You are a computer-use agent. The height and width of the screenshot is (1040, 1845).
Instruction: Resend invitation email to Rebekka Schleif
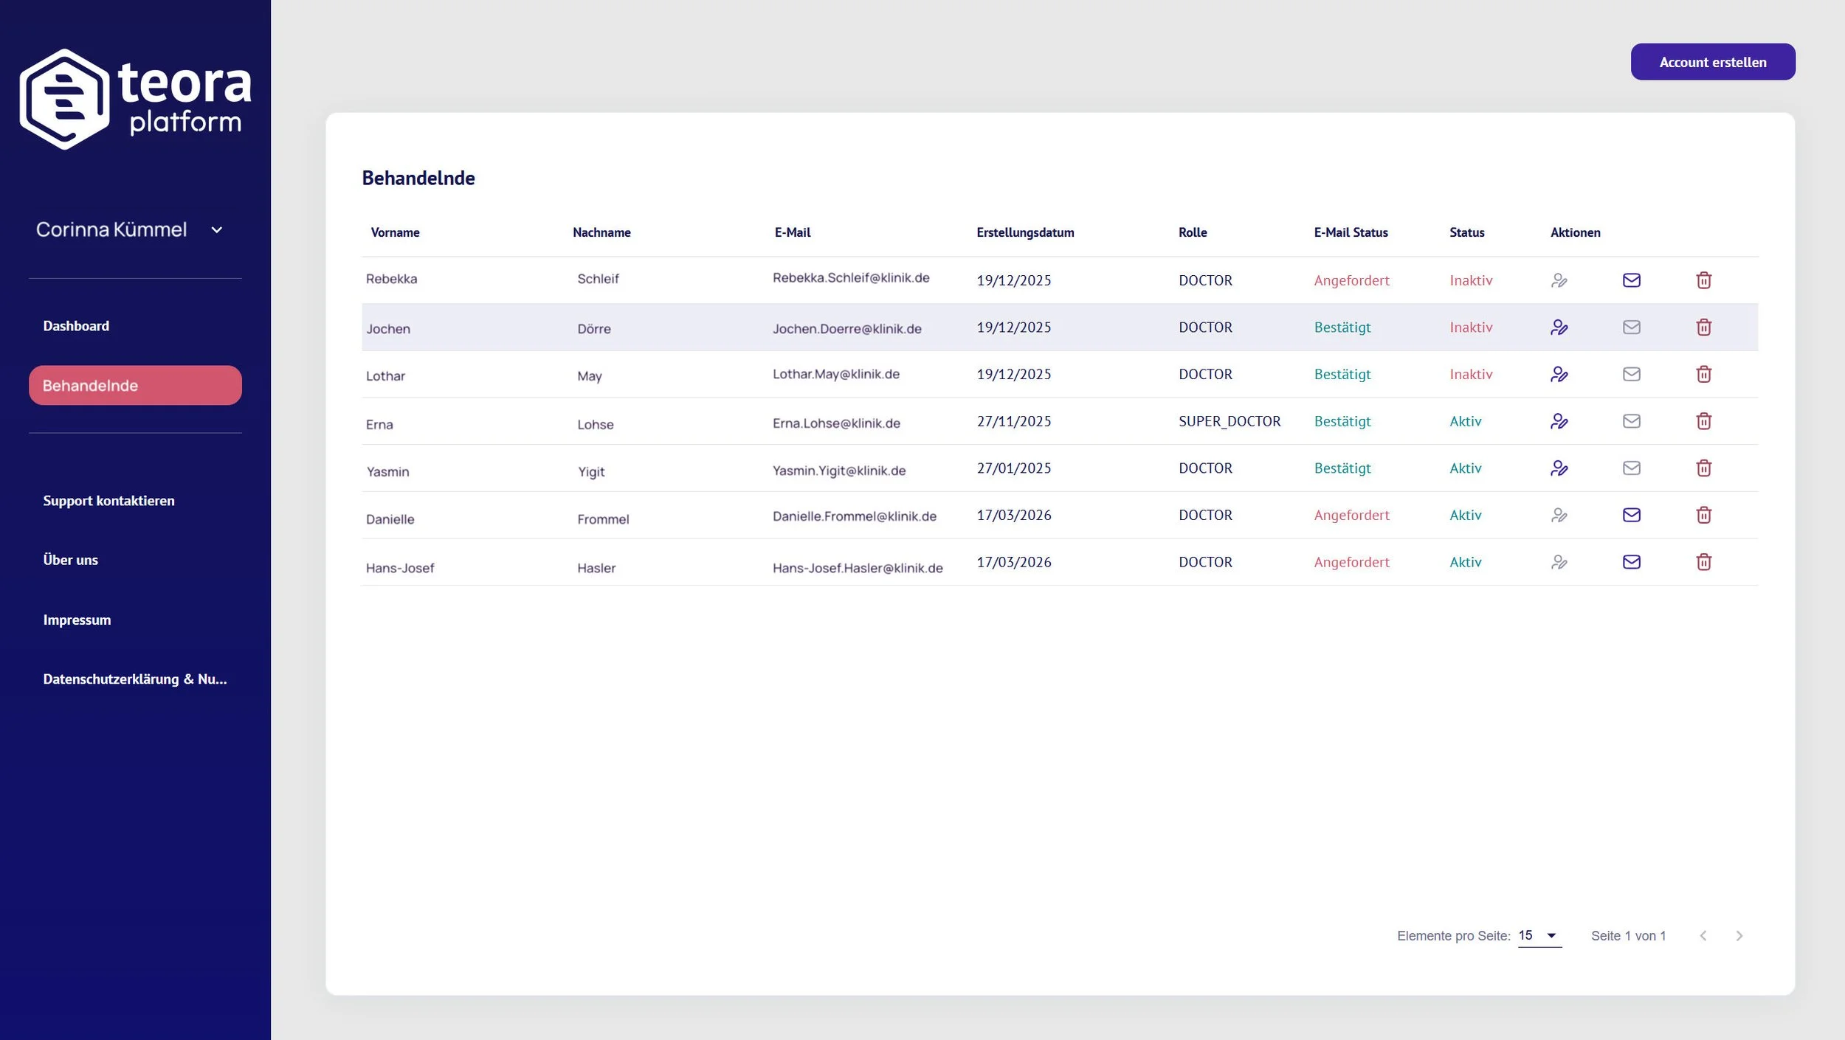coord(1631,280)
